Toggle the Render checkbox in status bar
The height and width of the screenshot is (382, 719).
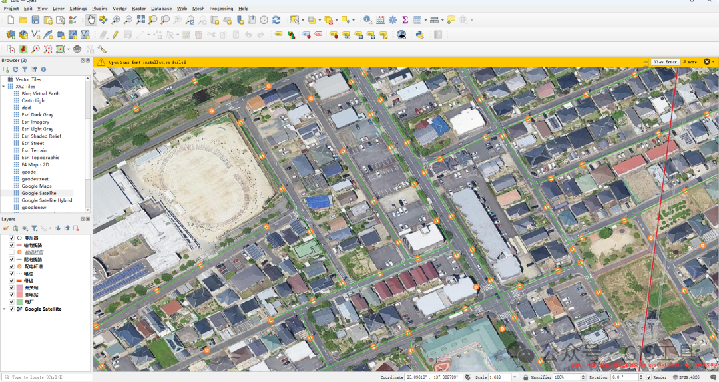point(648,377)
